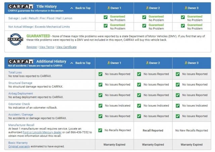Open the View Certificate link
The width and height of the screenshot is (215, 152).
click(66, 47)
